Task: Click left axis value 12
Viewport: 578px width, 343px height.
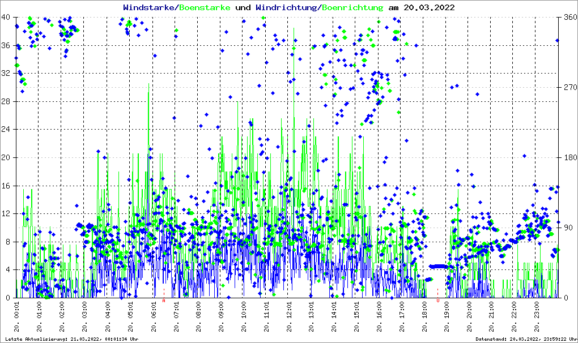Action: [6, 213]
